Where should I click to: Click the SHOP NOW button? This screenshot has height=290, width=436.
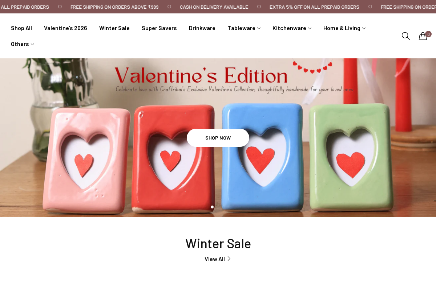coord(218,138)
